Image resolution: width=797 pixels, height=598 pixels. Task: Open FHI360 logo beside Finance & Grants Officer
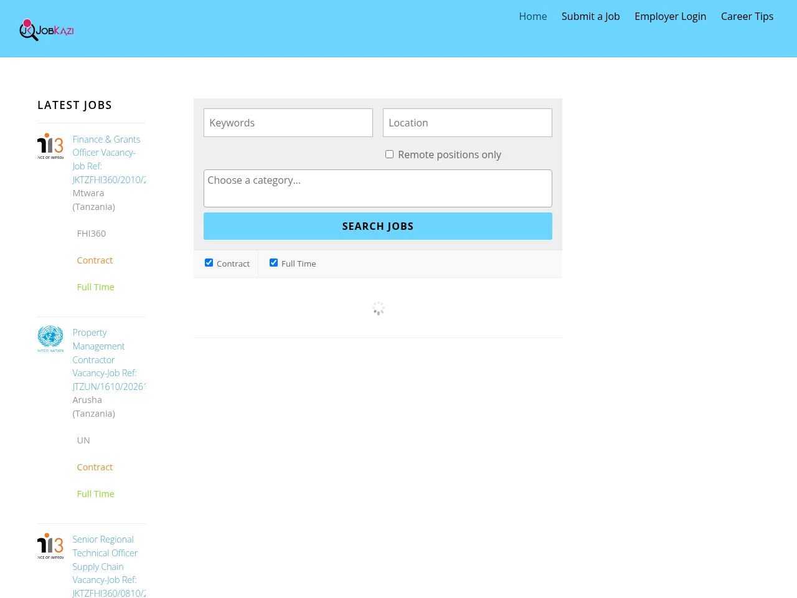tap(50, 146)
